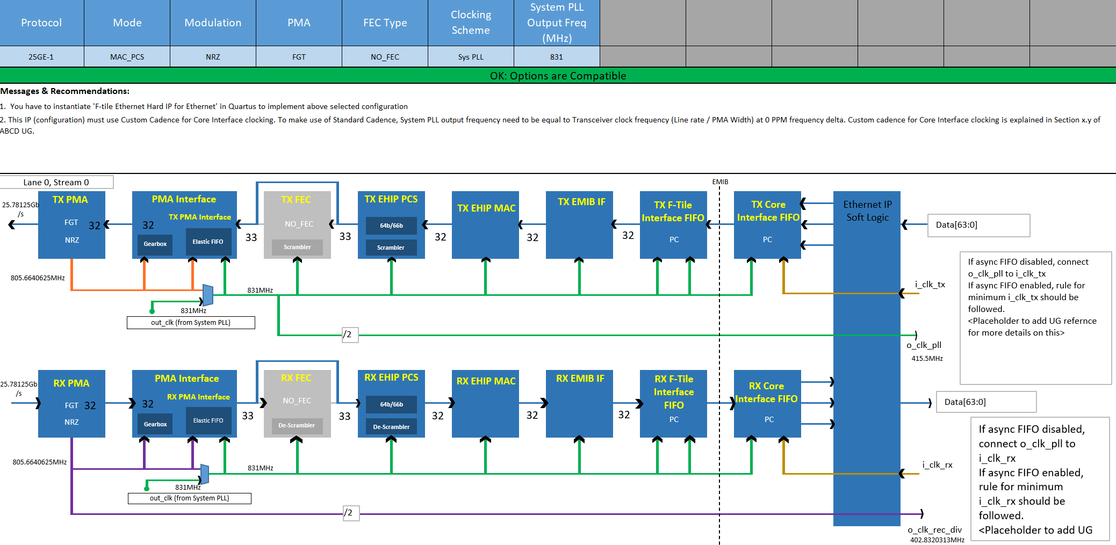
Task: Click the PMA column header
Action: (x=299, y=23)
